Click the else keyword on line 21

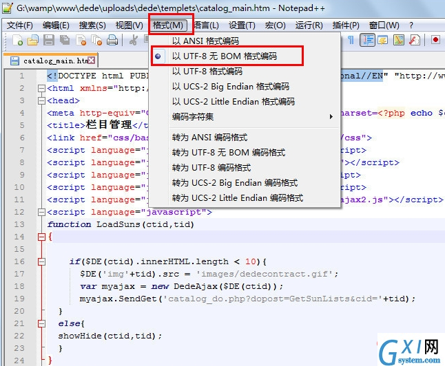pos(69,323)
